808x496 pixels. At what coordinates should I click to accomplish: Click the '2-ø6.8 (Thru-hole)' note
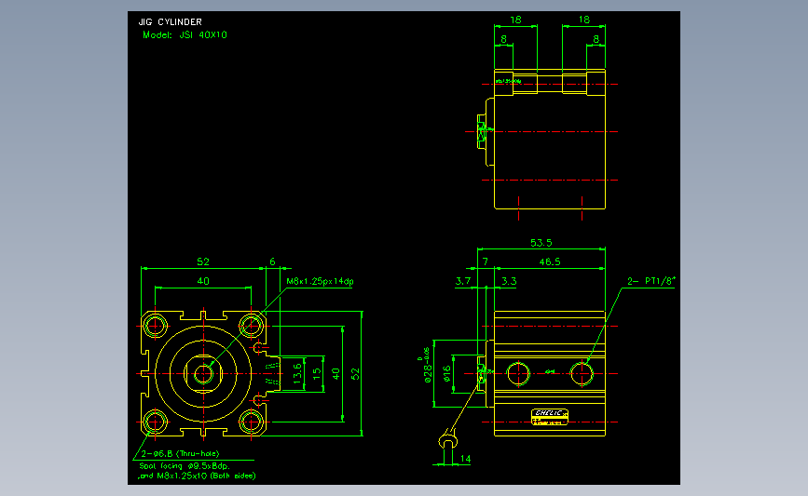(181, 454)
